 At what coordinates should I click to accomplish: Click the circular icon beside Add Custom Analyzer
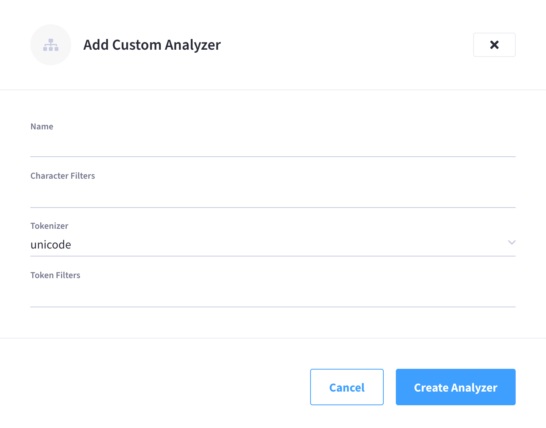coord(51,45)
